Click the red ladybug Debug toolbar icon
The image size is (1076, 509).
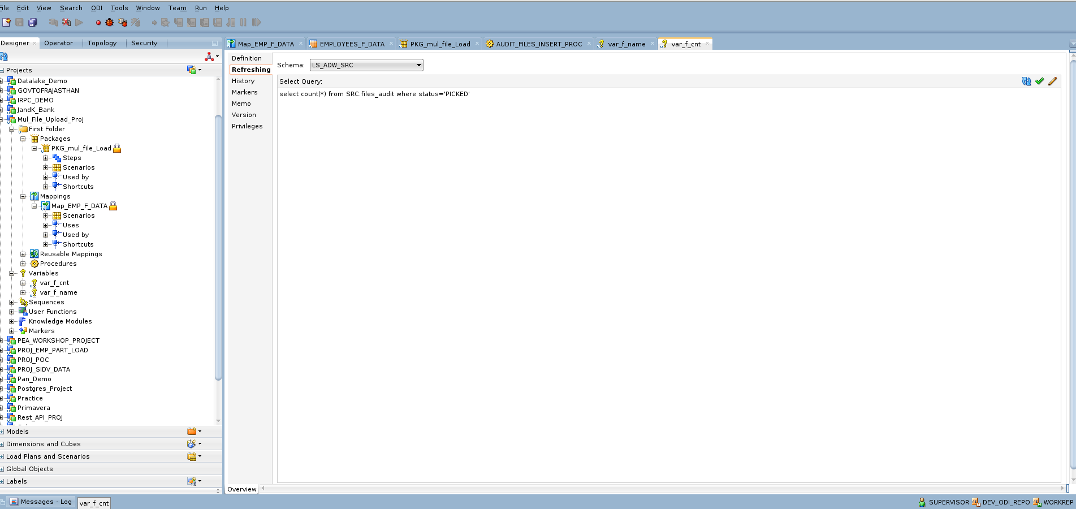[110, 23]
